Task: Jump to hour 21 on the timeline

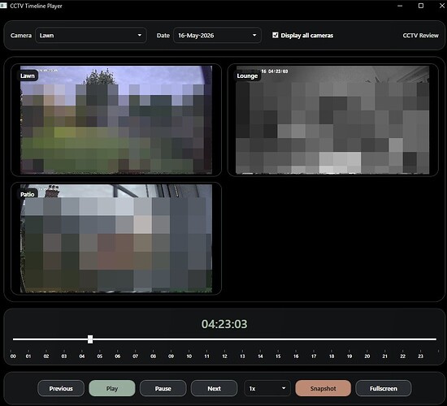Action: pyautogui.click(x=385, y=356)
